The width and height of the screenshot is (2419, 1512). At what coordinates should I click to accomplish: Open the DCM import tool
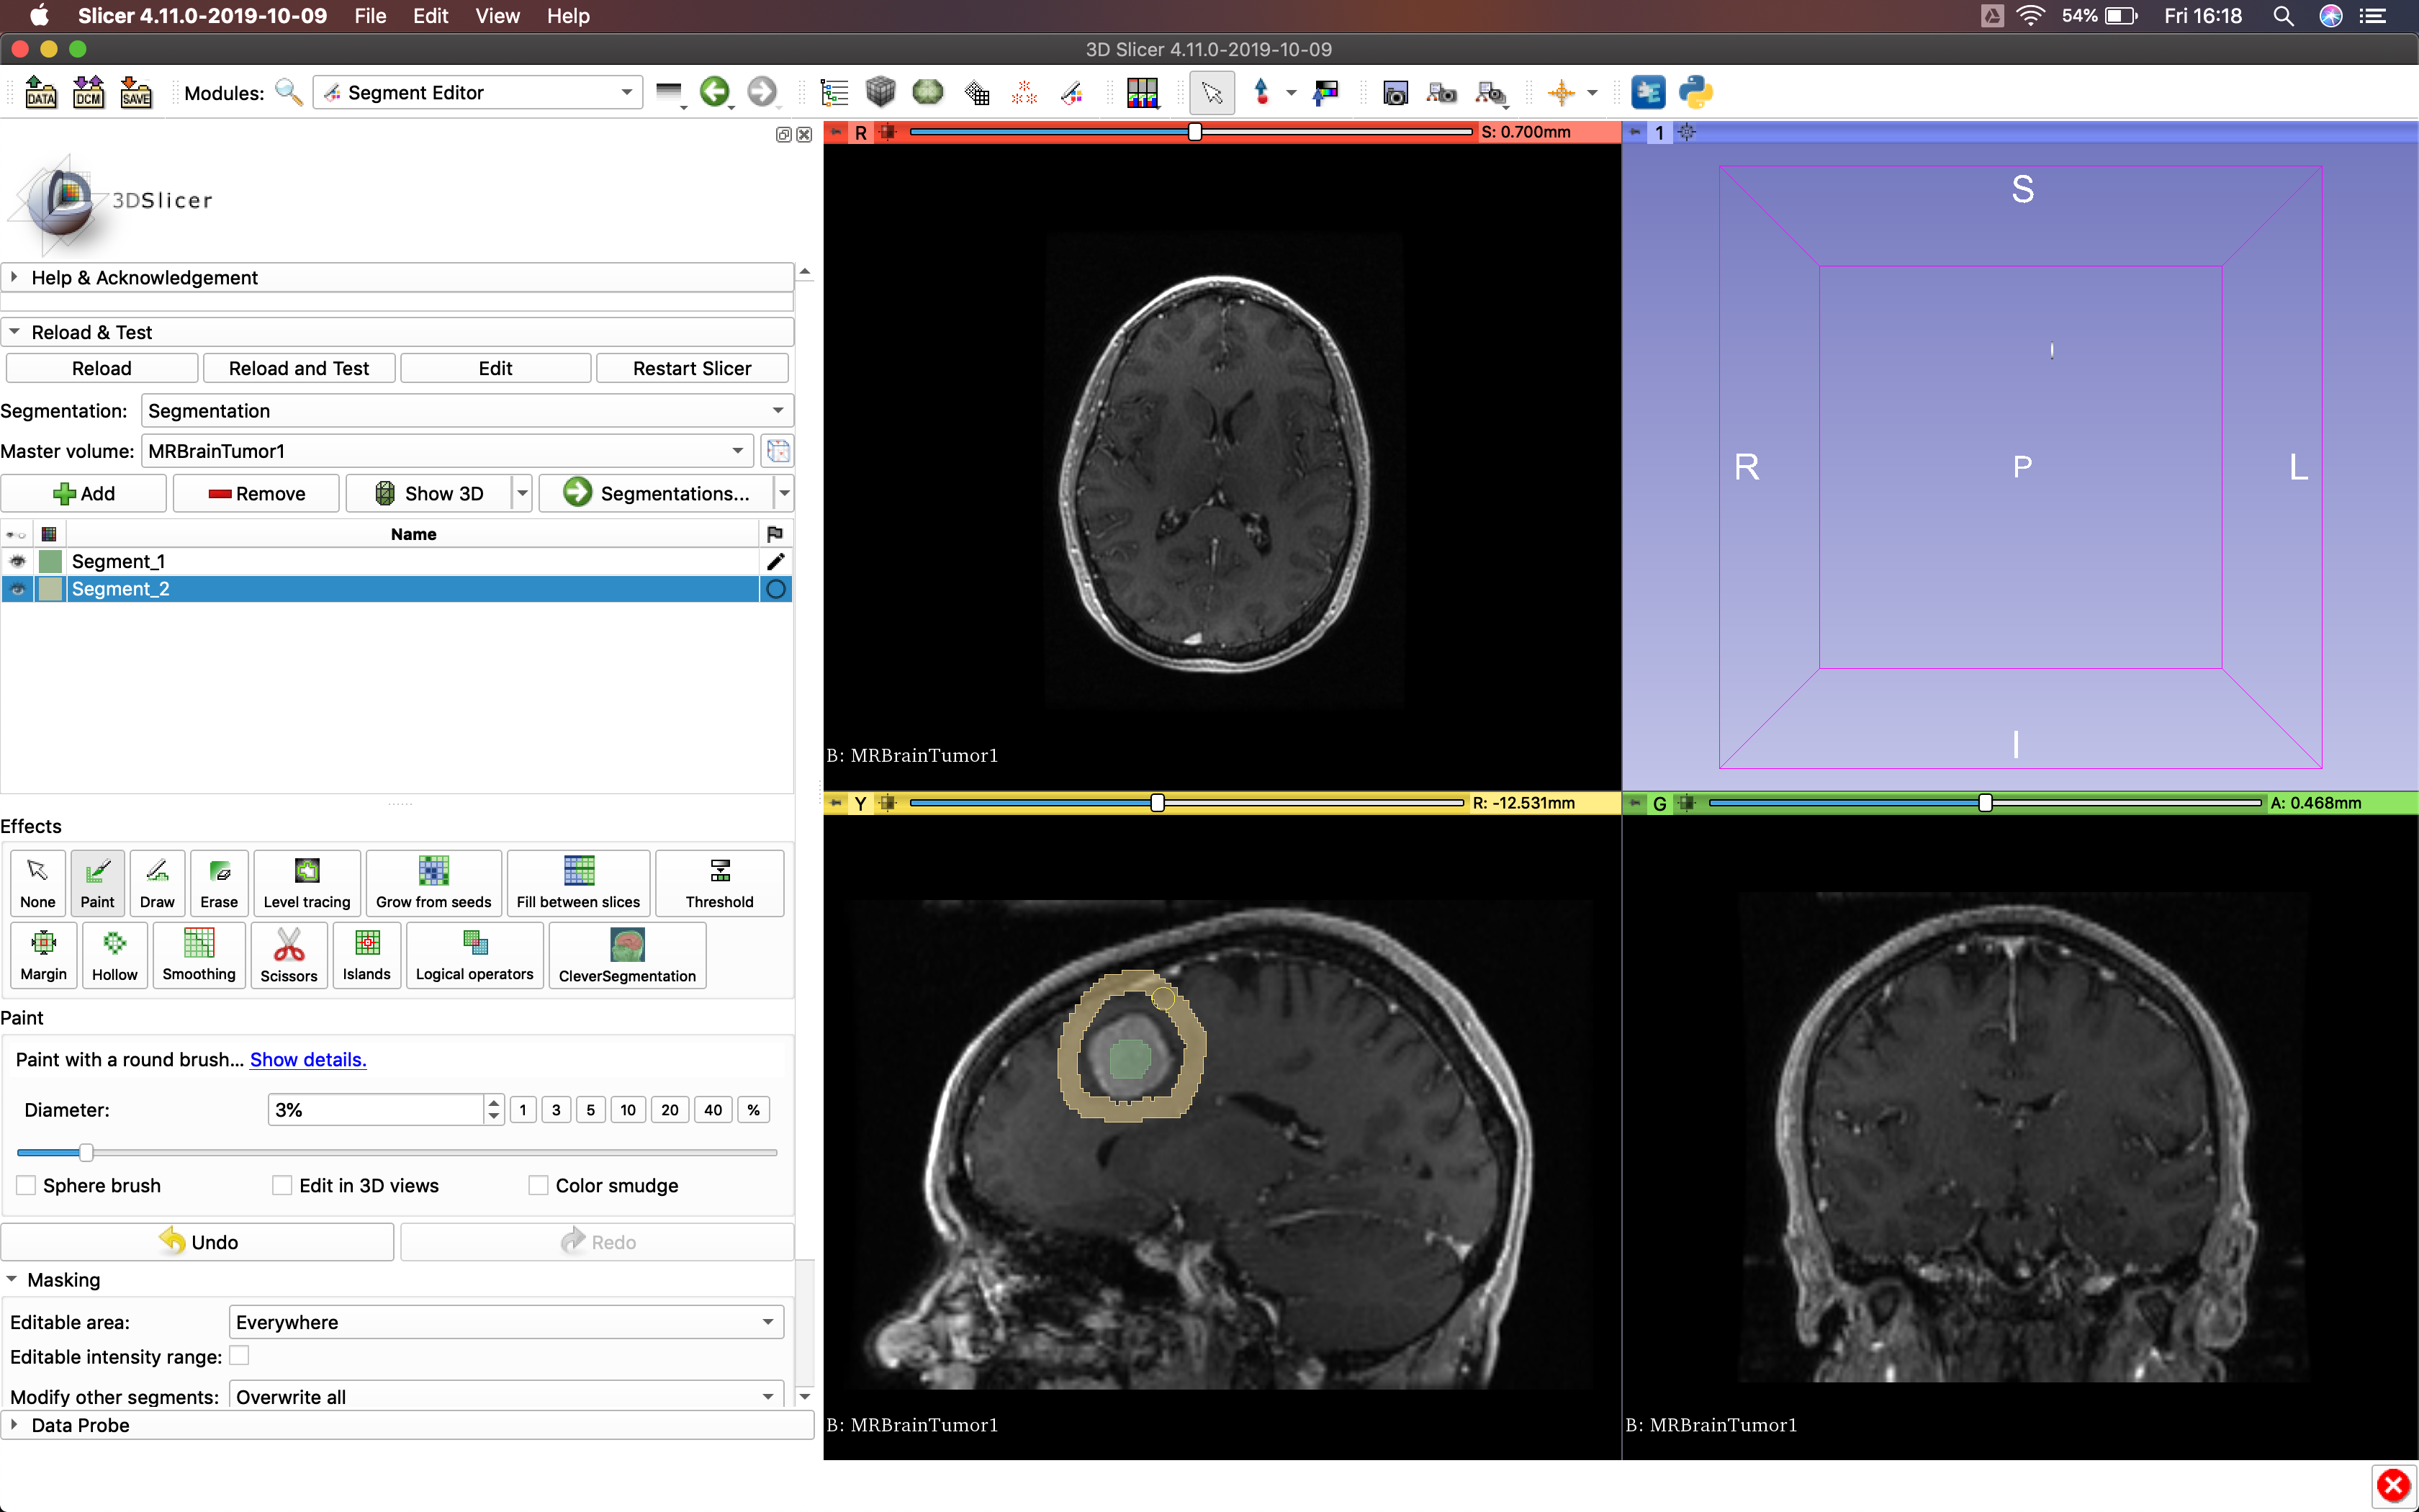pyautogui.click(x=88, y=92)
